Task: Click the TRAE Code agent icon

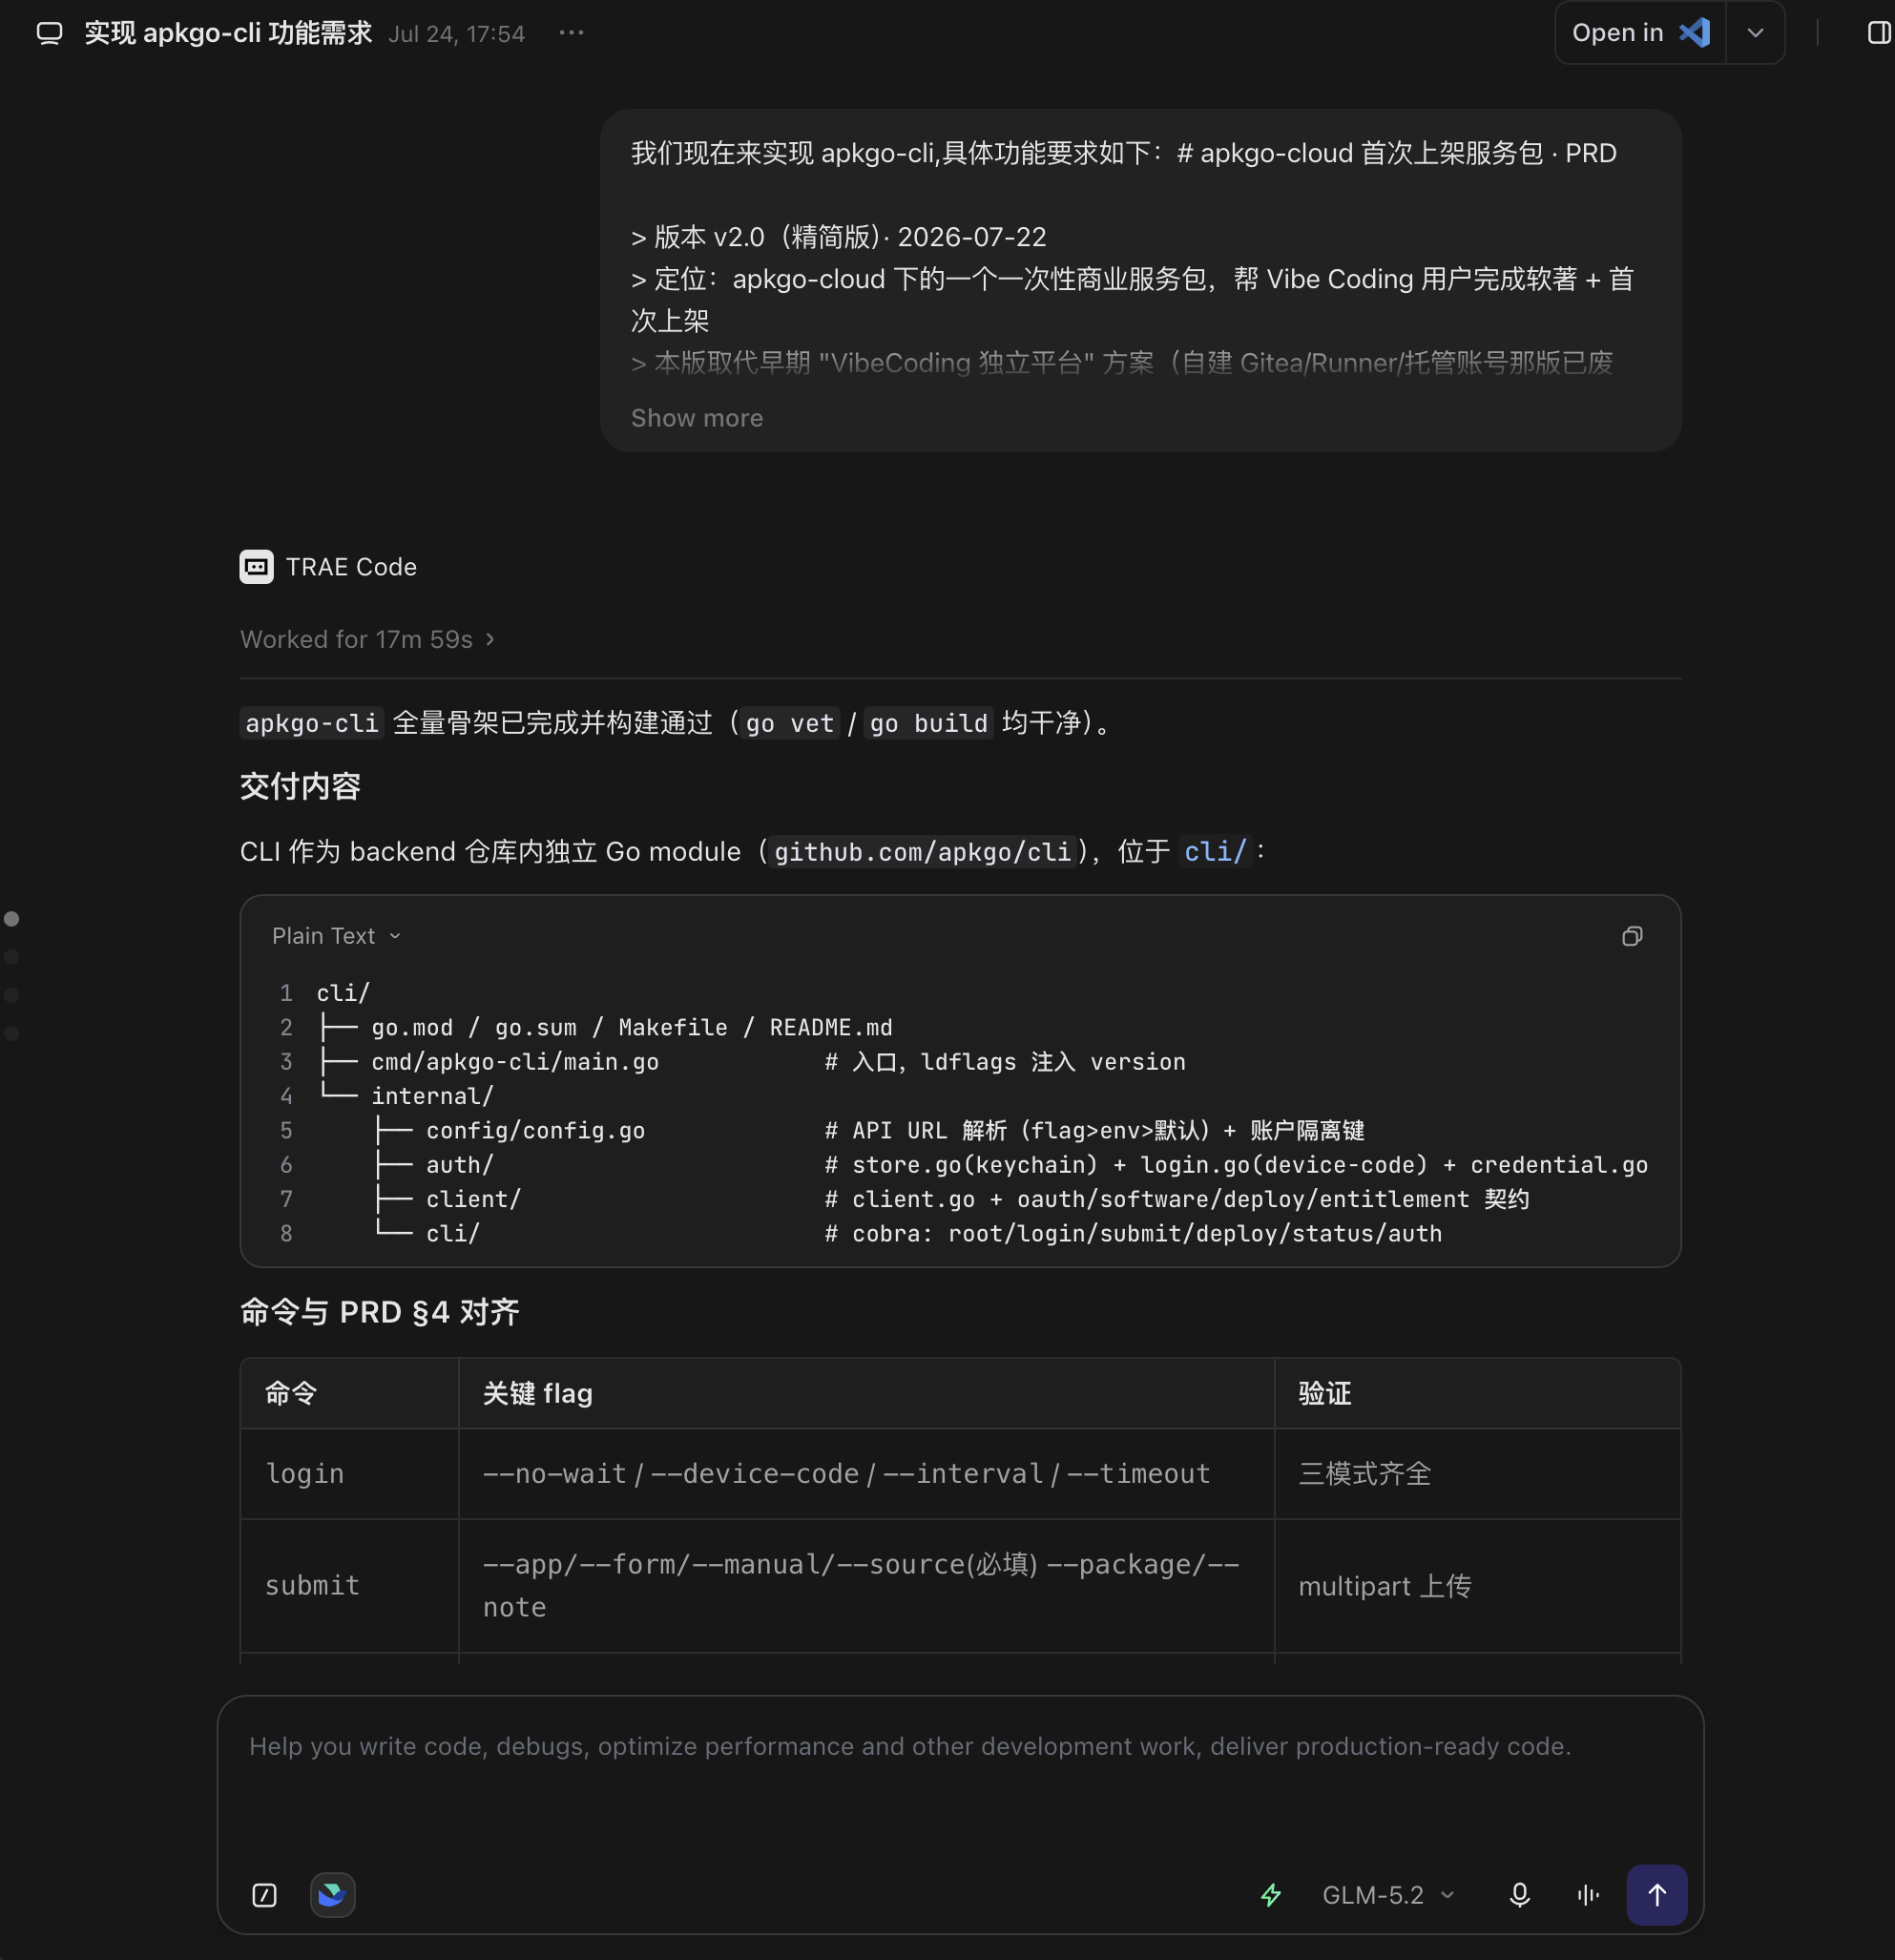Action: (256, 567)
